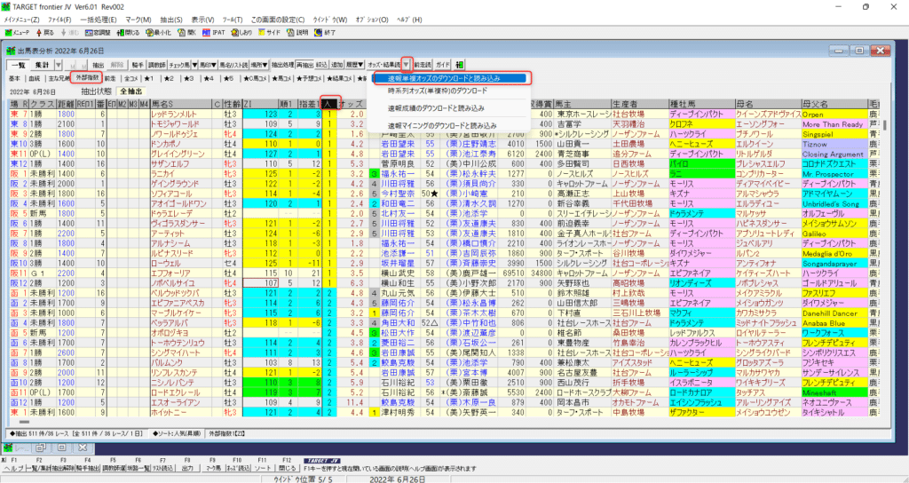This screenshot has width=909, height=483.
Task: Click the 馬名S column header
Action: tap(180, 105)
